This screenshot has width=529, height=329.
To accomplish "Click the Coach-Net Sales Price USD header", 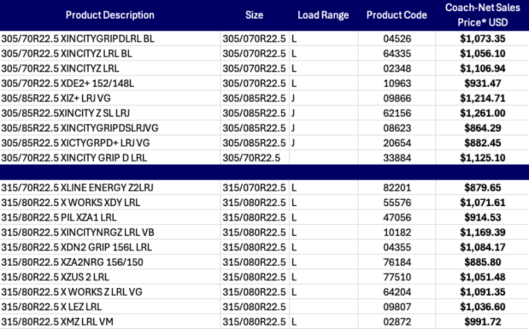I will pyautogui.click(x=479, y=15).
